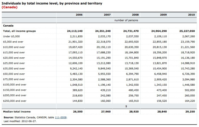Click the bold 'Canada' row label in the table
This screenshot has height=127, width=199.
click(x=8, y=26)
